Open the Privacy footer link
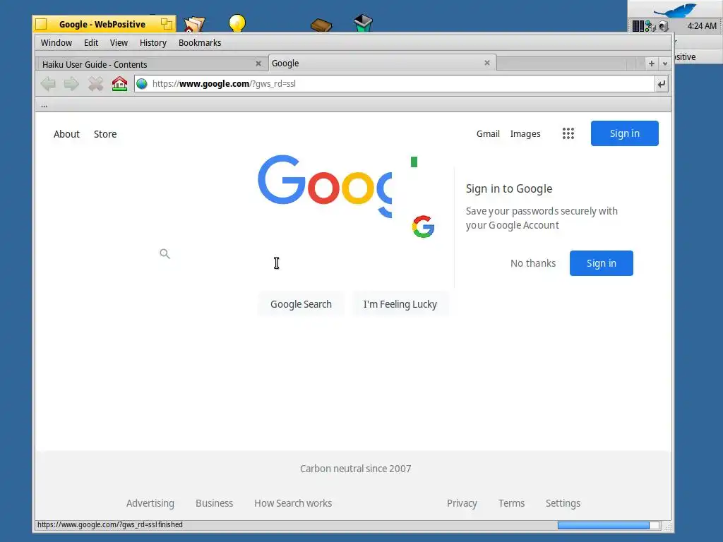Viewport: 723px width, 542px height. pos(462,503)
